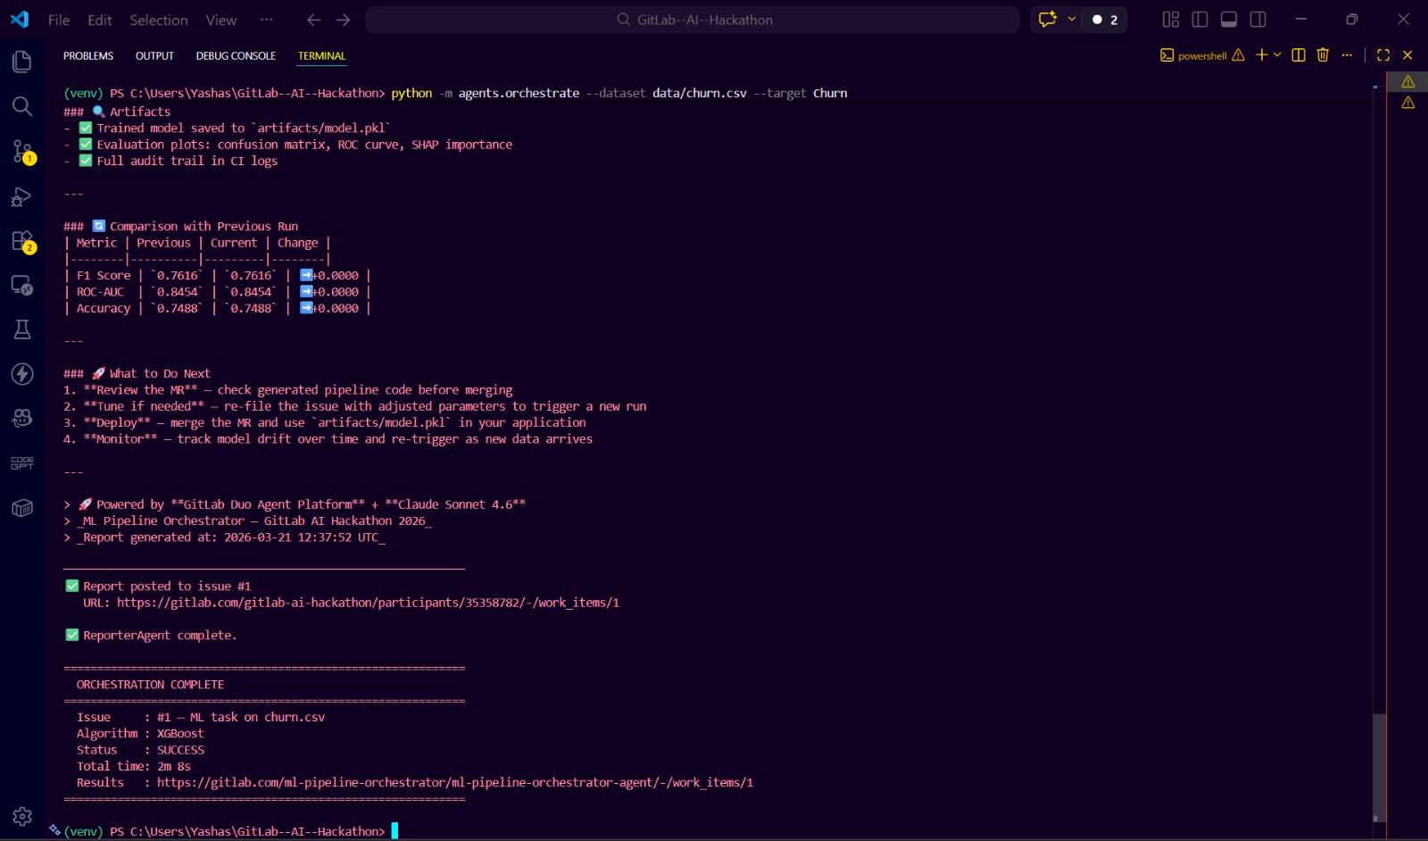Viewport: 1428px width, 841px height.
Task: Click the 'Accuracy' metric row
Action: (x=217, y=308)
